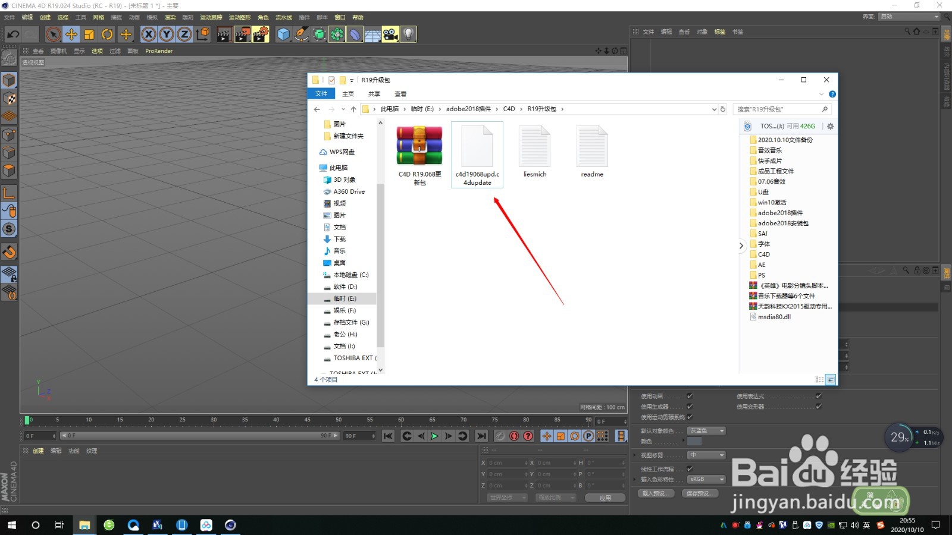Toggle Z axis lock

184,34
